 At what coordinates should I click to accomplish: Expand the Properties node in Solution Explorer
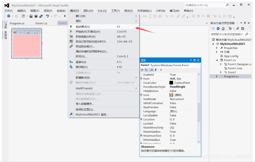click(216, 48)
